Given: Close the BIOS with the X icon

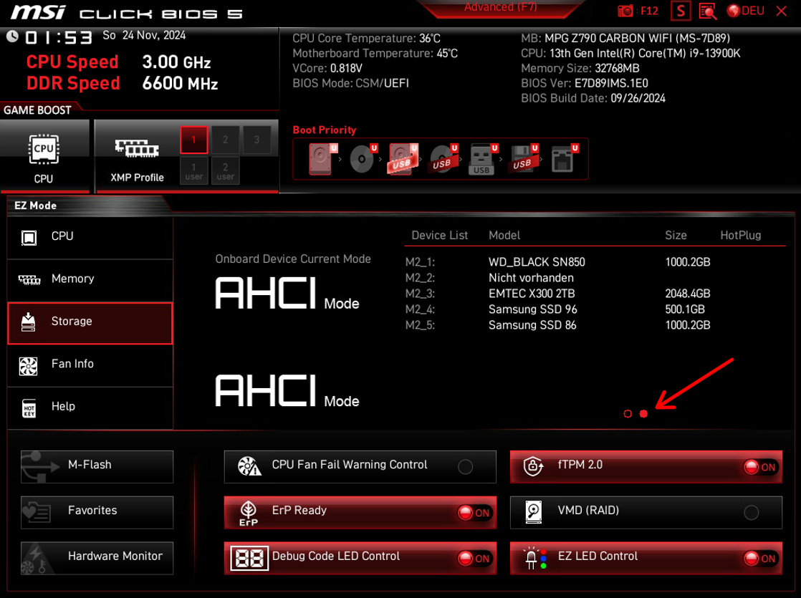Looking at the screenshot, I should [x=781, y=11].
